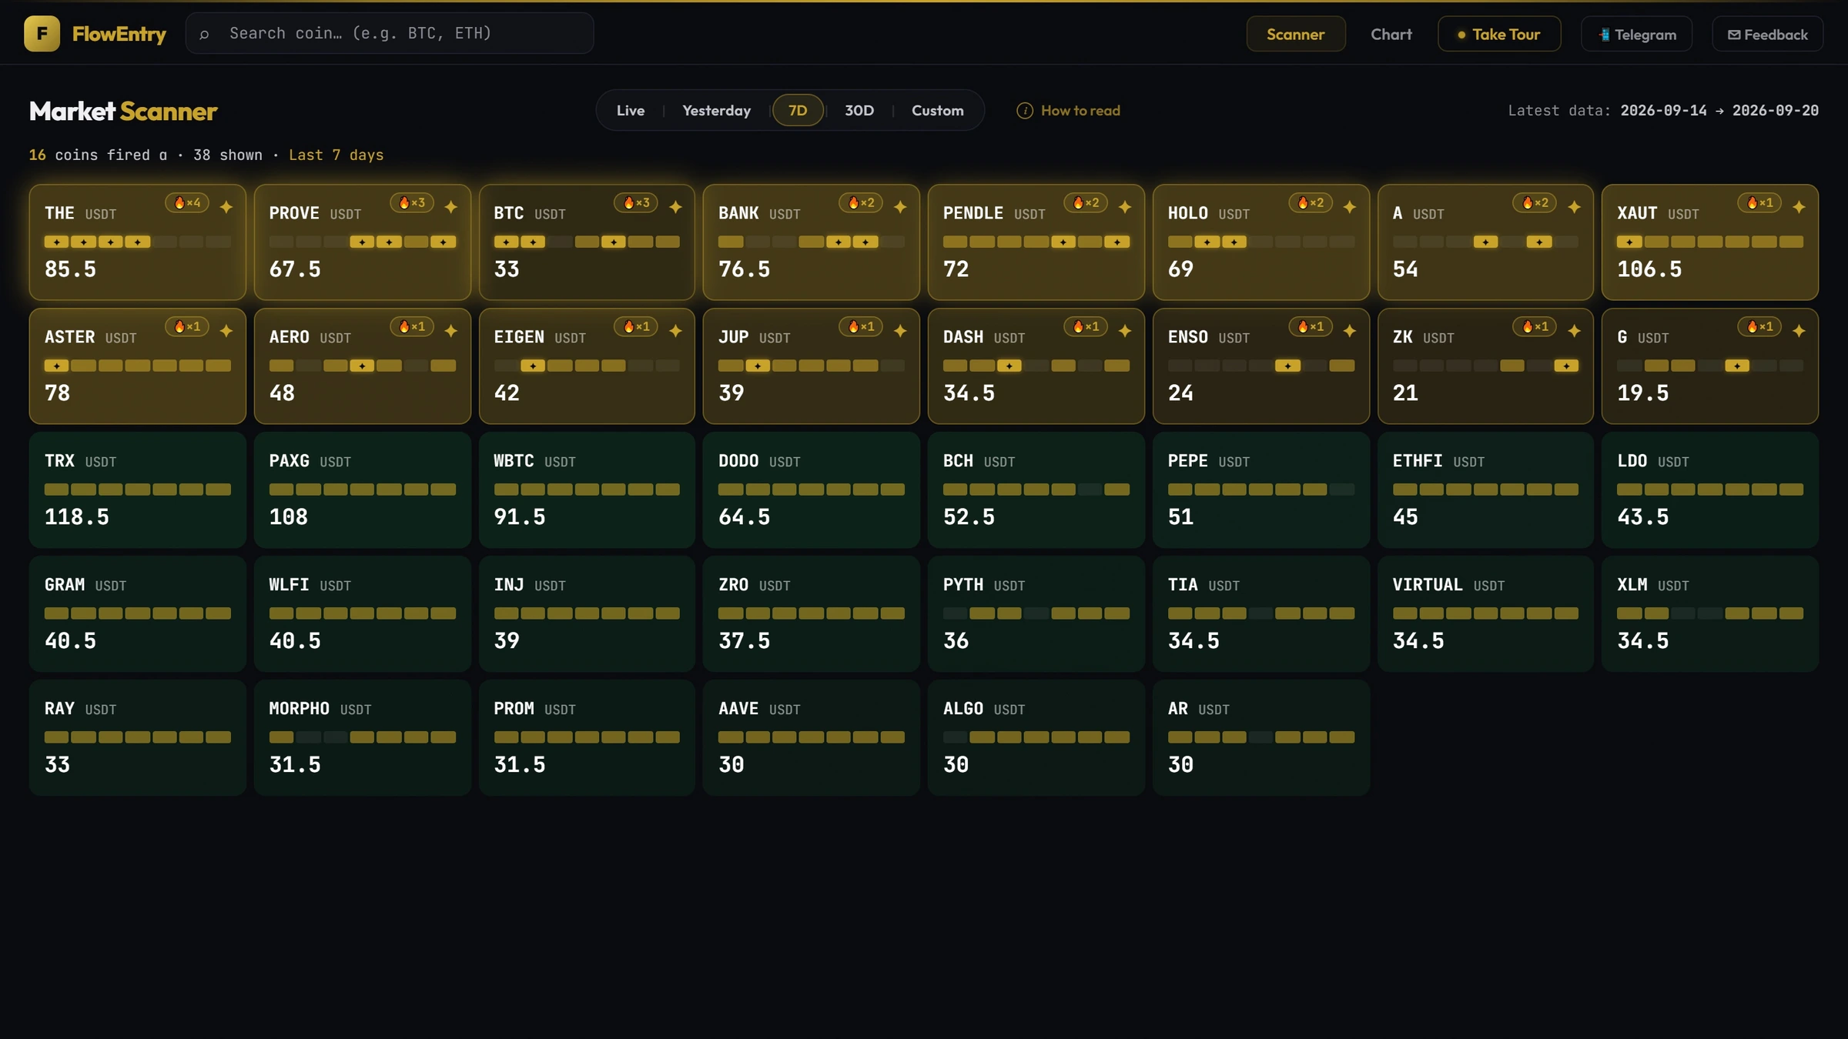The height and width of the screenshot is (1039, 1848).
Task: Click the PEPE USDT coin name
Action: pyautogui.click(x=1209, y=461)
